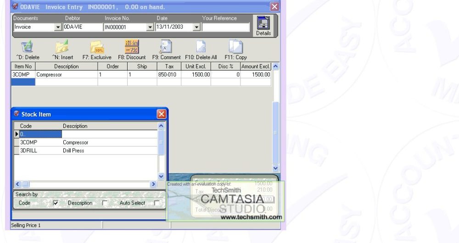Open the invoice Details button
The image size is (459, 243).
(x=263, y=25)
